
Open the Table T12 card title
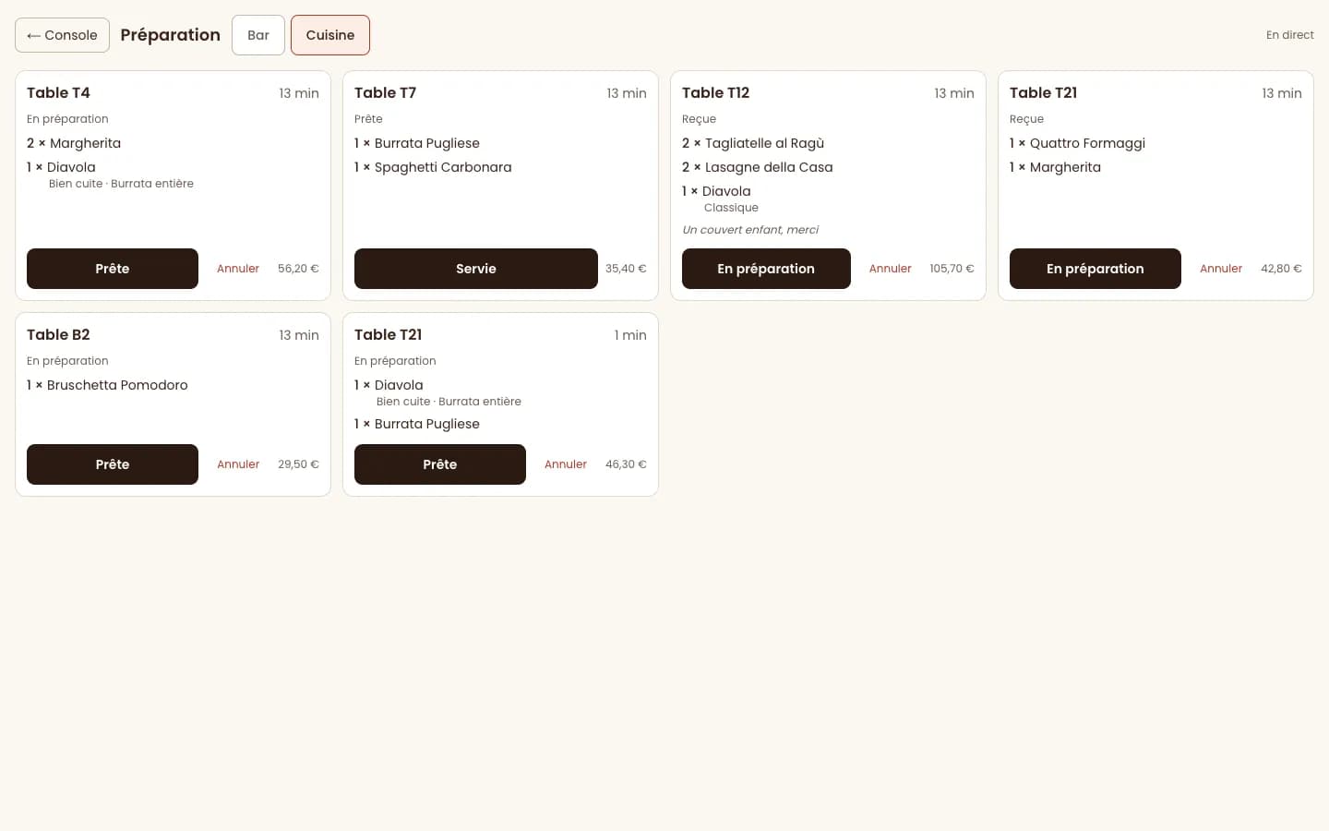tap(715, 93)
